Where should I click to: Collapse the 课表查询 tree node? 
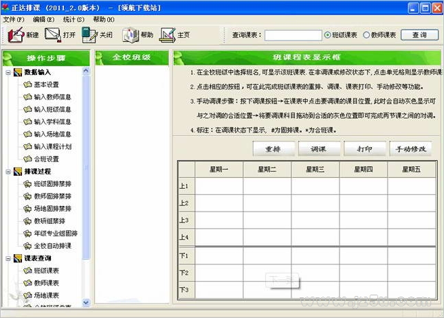(8, 258)
